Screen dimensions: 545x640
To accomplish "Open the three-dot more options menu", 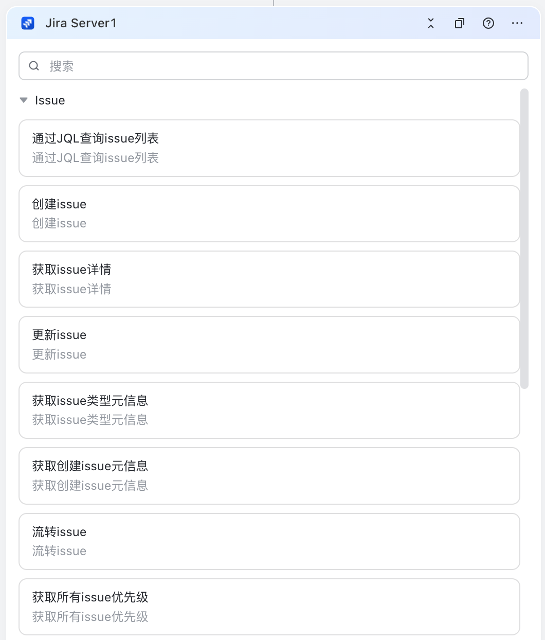I will 517,23.
